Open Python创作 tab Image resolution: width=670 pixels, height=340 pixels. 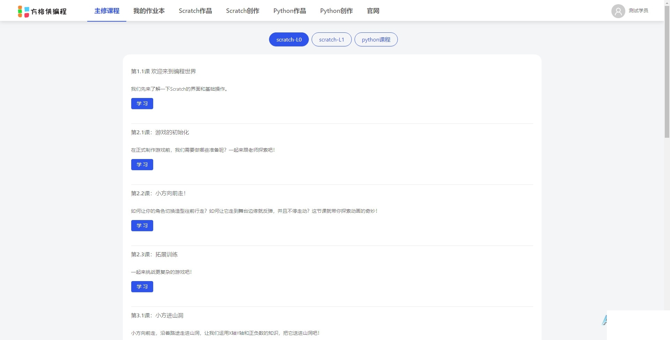[x=336, y=11]
